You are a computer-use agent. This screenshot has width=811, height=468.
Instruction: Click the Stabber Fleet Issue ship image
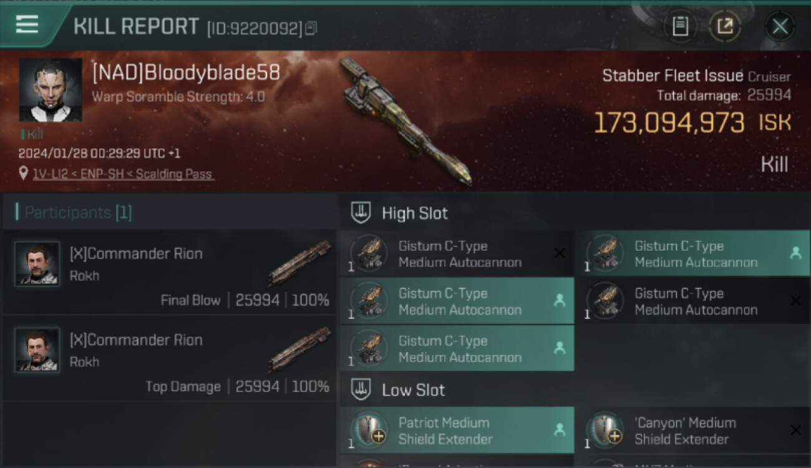click(x=405, y=122)
